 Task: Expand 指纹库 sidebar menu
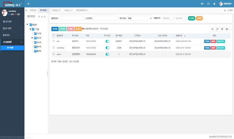pyautogui.click(x=12, y=35)
